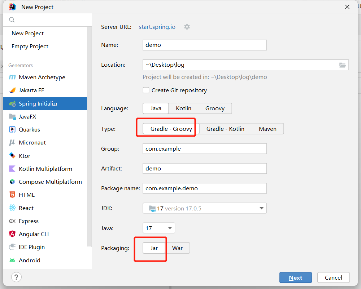Viewport: 361px width, 289px height.
Task: Select the Ktor generator icon
Action: tap(12, 156)
